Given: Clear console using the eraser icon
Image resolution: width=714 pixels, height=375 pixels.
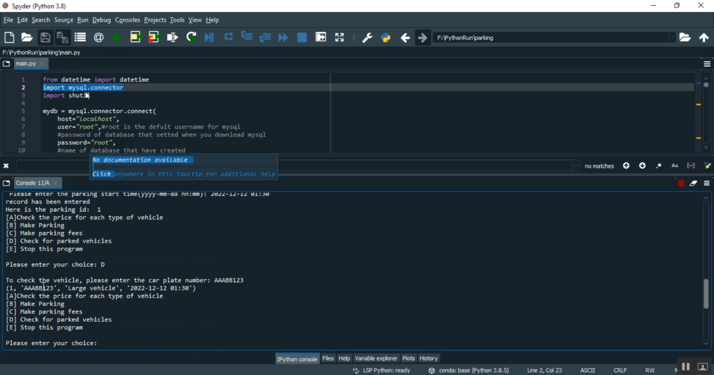Looking at the screenshot, I should 694,183.
